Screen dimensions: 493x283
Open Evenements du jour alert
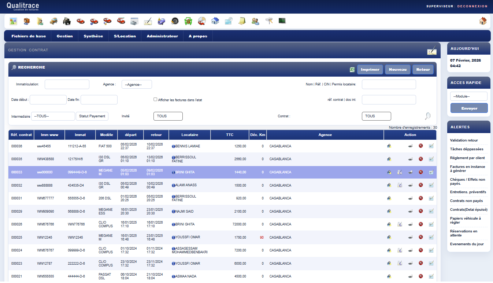point(467,244)
